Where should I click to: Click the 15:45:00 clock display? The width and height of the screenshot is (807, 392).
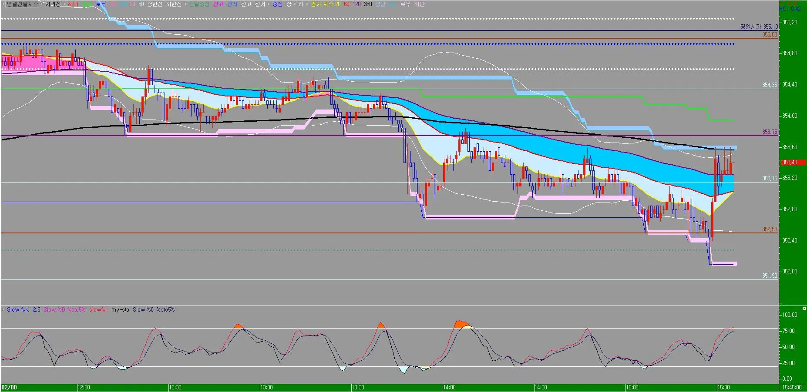pos(791,387)
